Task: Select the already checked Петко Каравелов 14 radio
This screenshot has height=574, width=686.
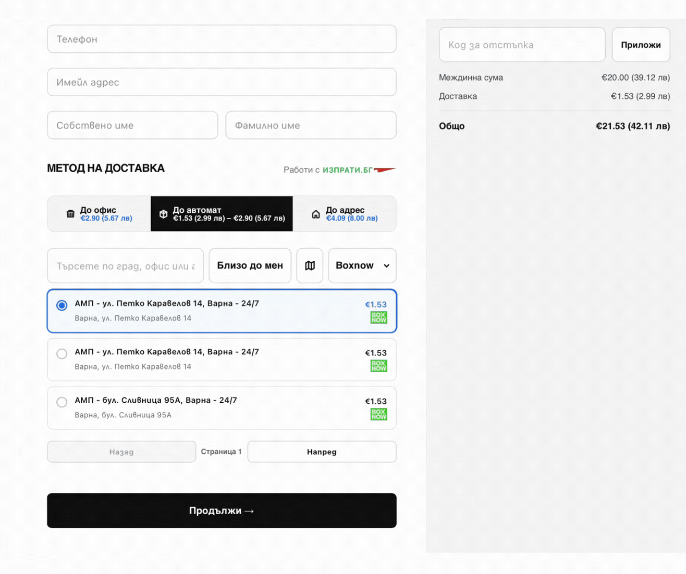Action: [x=62, y=305]
